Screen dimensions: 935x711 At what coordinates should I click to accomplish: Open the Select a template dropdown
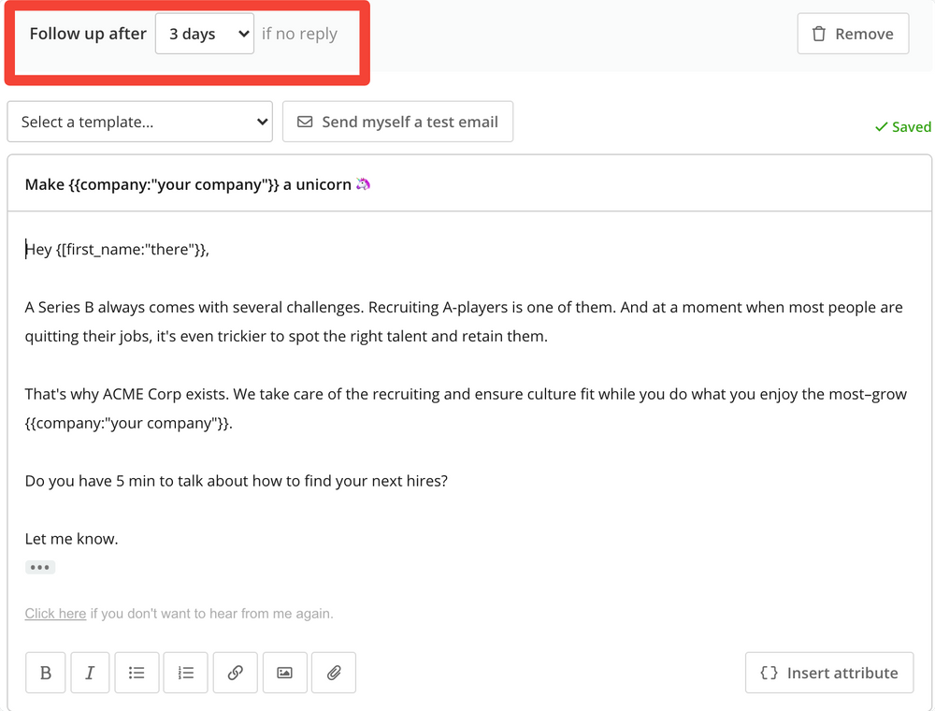pos(138,121)
